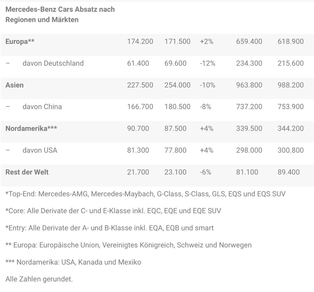Click the davon Deutschland row label

(53, 63)
